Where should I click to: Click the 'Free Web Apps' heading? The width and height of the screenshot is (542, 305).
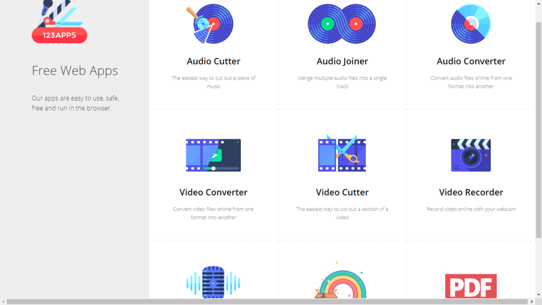point(75,71)
